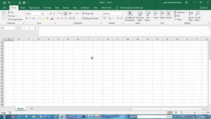Toggle Align Left for cell text
The image size is (211, 119).
[x=59, y=19]
